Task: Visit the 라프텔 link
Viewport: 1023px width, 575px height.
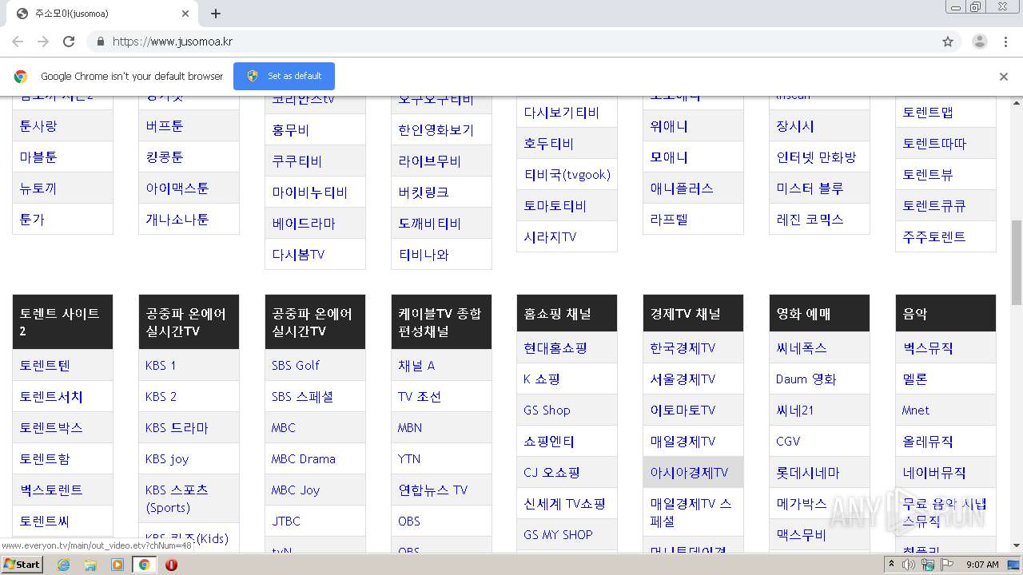Action: tap(669, 219)
